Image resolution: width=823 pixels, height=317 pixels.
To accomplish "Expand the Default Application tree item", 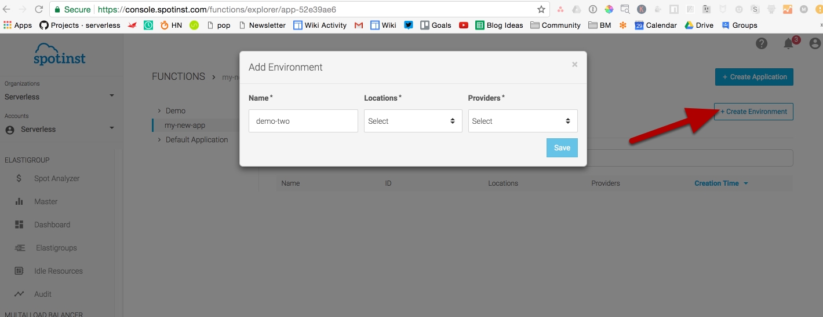I will 159,139.
